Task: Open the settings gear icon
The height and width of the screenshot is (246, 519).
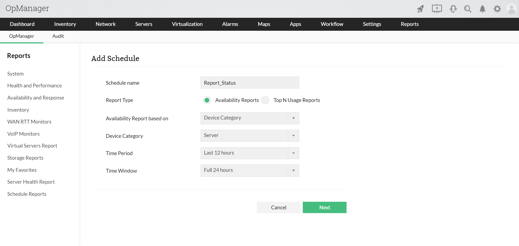Action: pyautogui.click(x=497, y=9)
